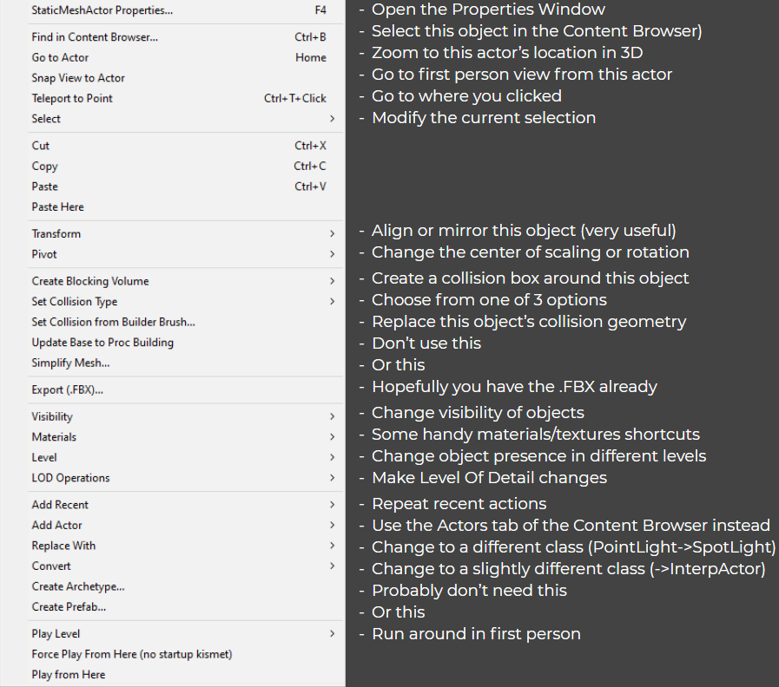Expand the Select submenu
This screenshot has width=779, height=687.
[x=45, y=119]
